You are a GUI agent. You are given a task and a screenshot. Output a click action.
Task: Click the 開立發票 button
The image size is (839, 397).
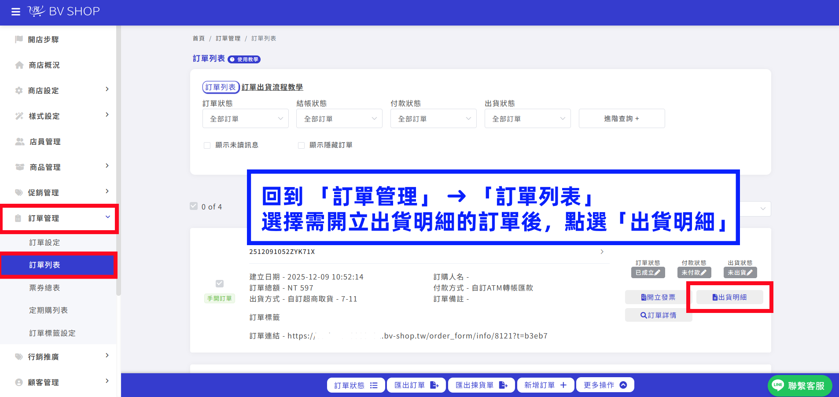click(658, 297)
